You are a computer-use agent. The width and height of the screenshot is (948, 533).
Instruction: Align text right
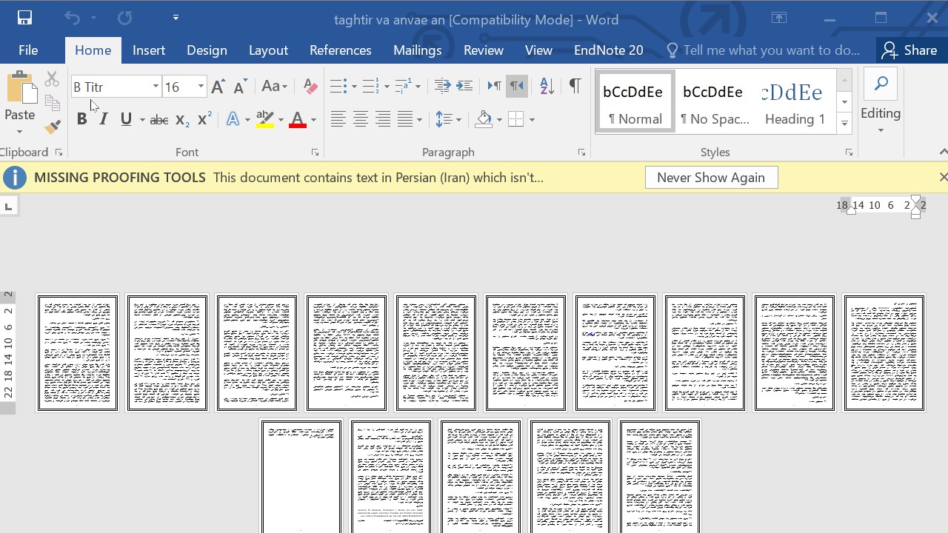383,120
